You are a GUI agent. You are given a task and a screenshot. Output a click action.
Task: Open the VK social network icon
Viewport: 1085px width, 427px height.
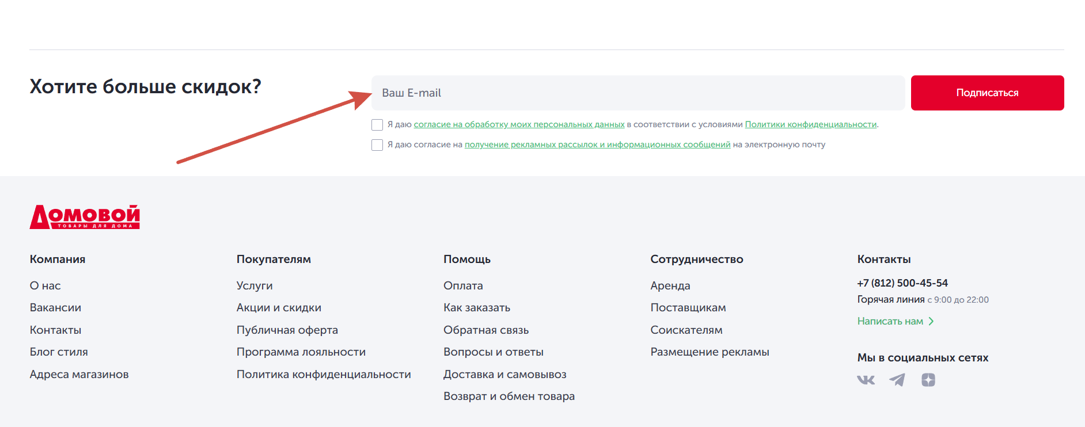tap(866, 380)
